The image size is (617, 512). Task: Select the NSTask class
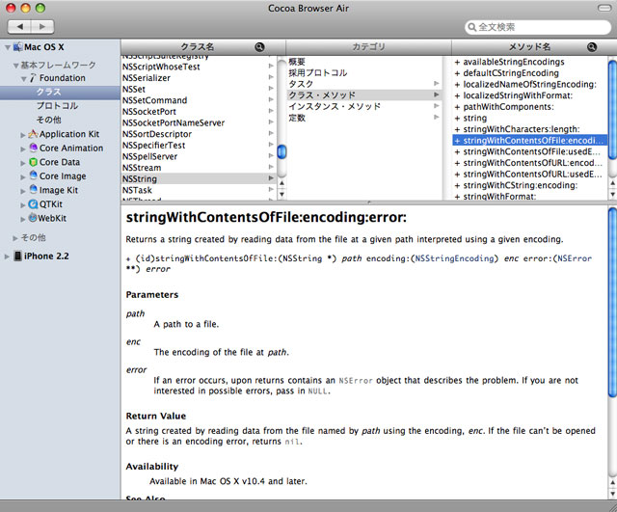[199, 190]
